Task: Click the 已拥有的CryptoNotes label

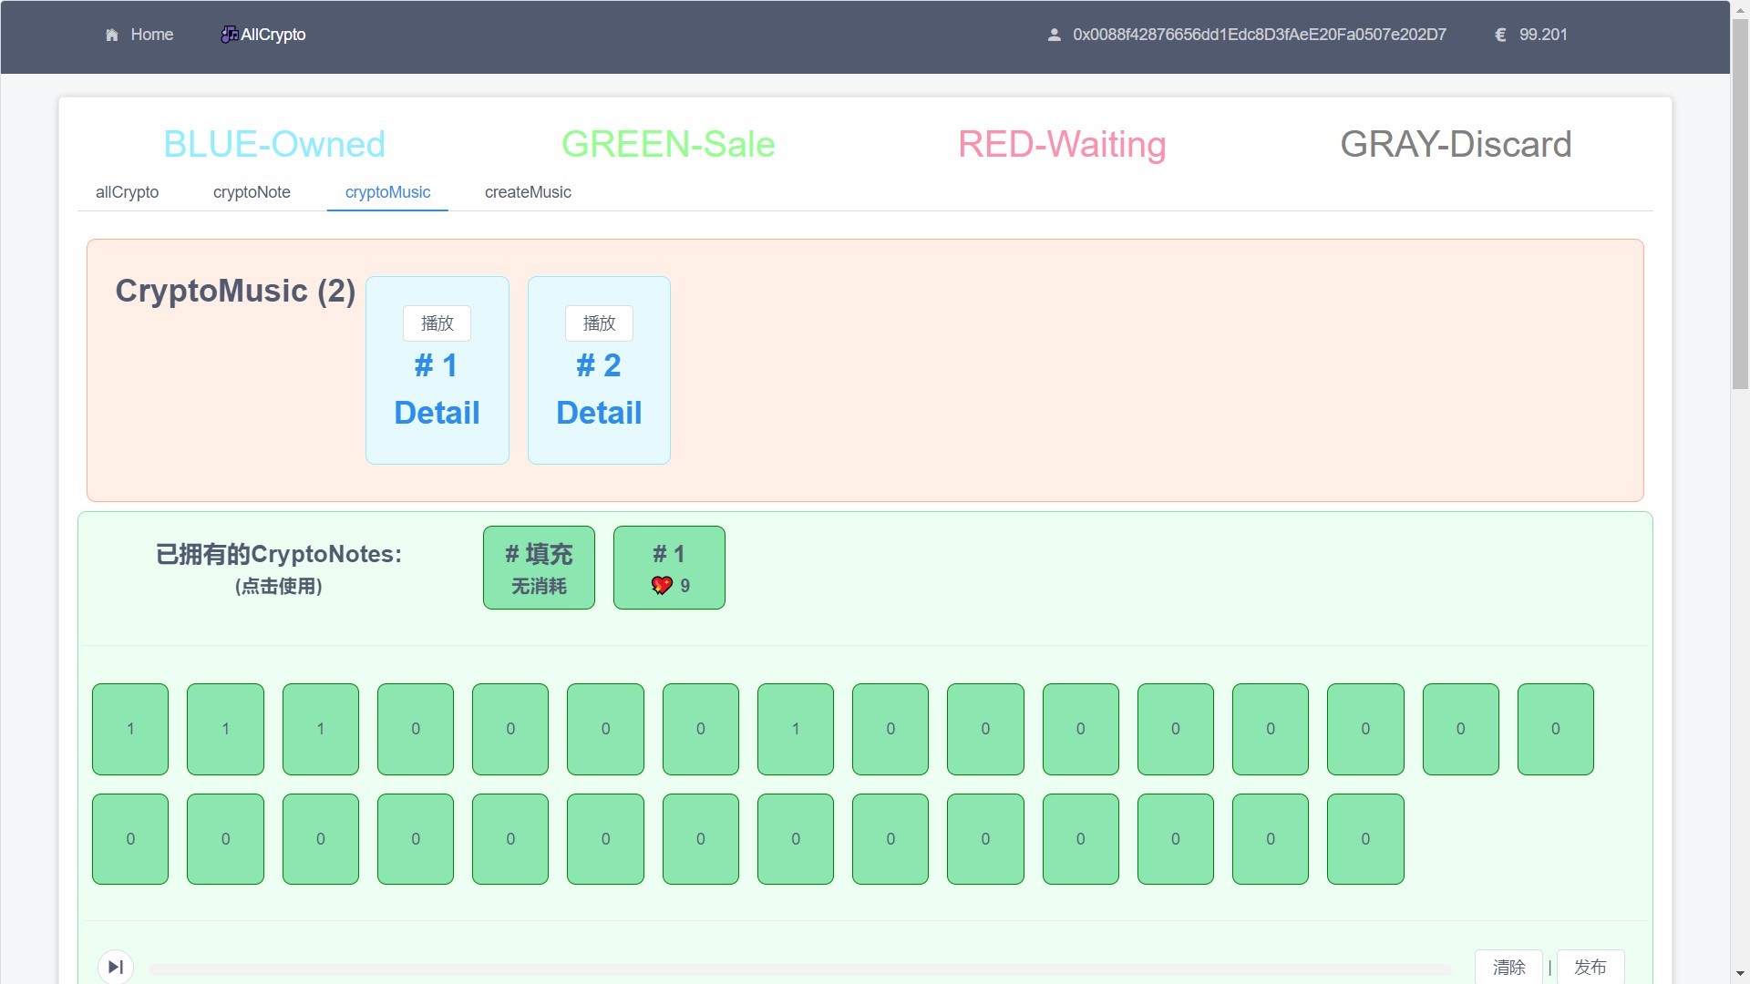Action: [279, 554]
